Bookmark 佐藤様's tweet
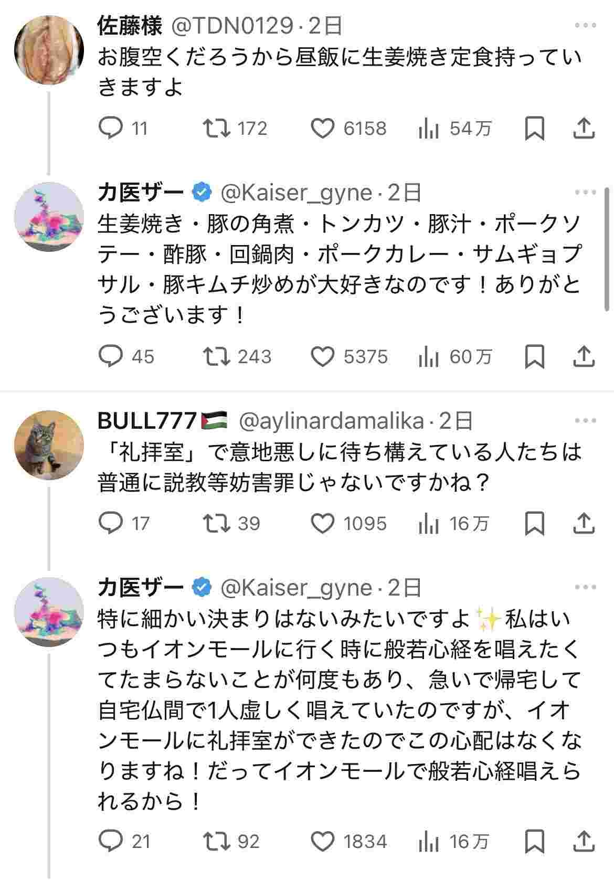Image resolution: width=614 pixels, height=880 pixels. click(534, 129)
